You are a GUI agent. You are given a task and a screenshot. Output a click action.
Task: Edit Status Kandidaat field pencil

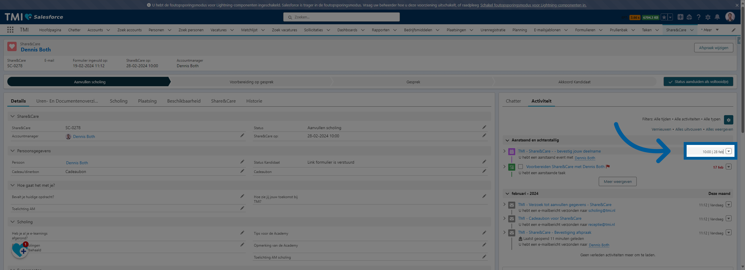coord(484,162)
